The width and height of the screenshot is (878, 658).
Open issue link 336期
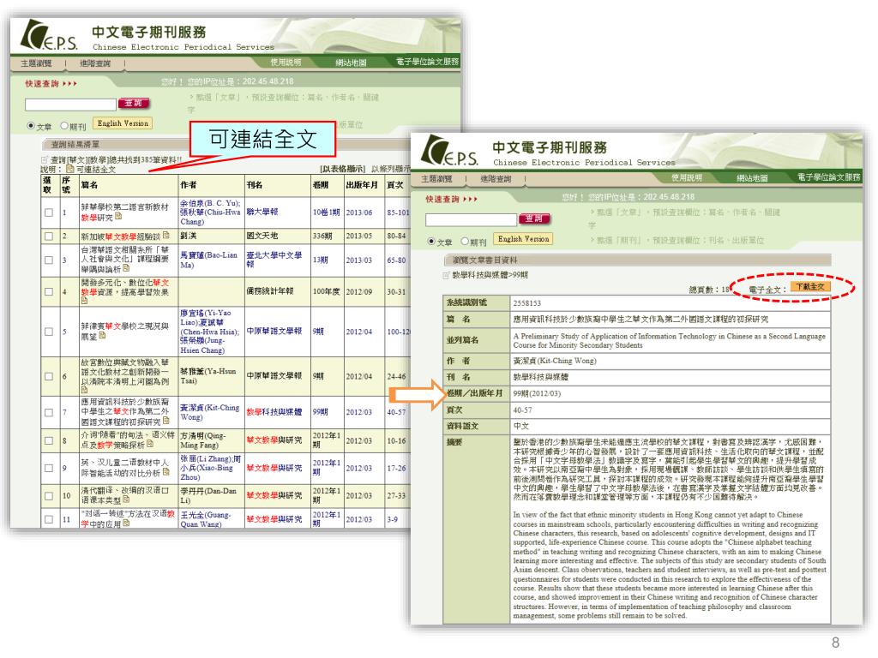click(322, 236)
